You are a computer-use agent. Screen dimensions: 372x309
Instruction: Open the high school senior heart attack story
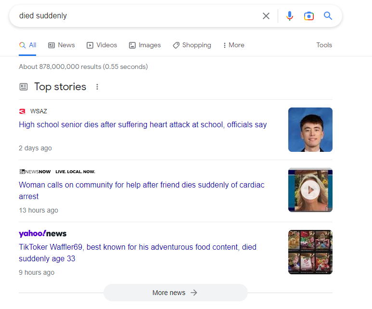[x=143, y=124]
